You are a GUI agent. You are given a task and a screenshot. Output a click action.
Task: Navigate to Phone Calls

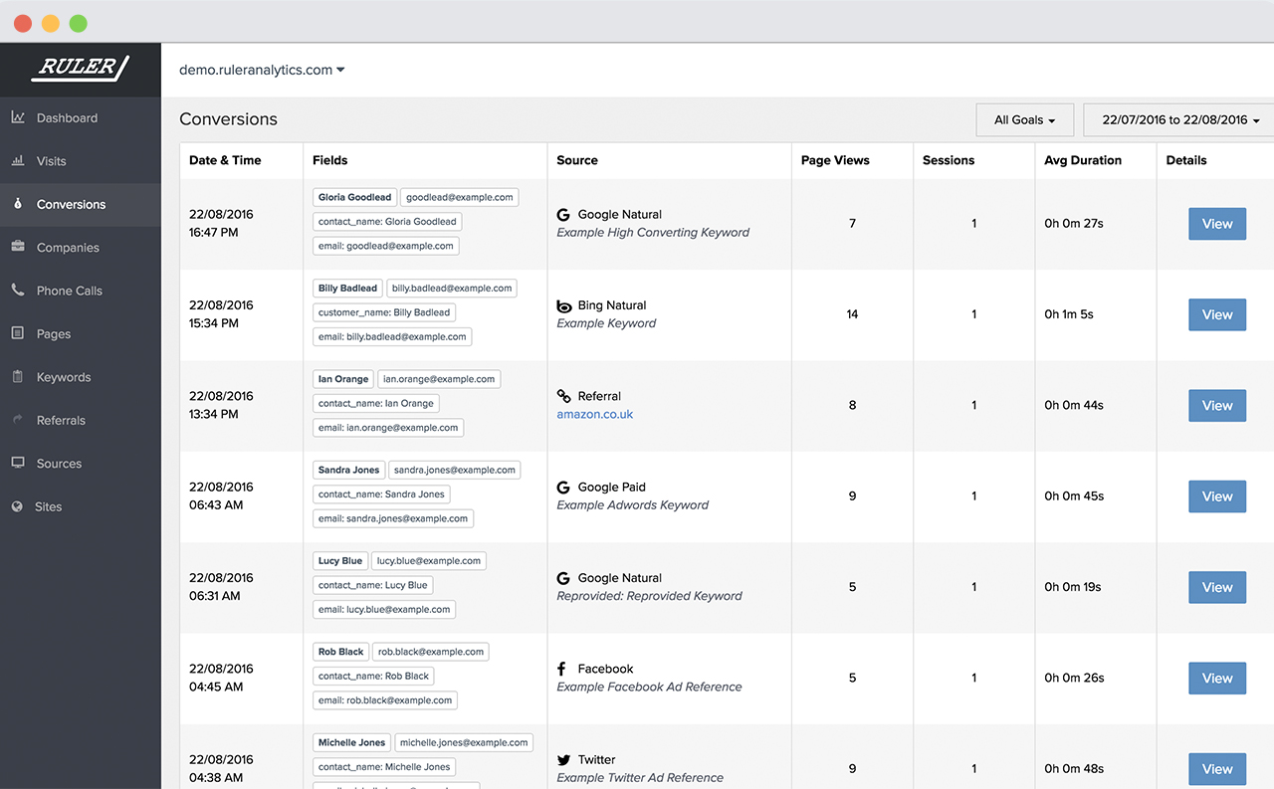click(x=81, y=291)
